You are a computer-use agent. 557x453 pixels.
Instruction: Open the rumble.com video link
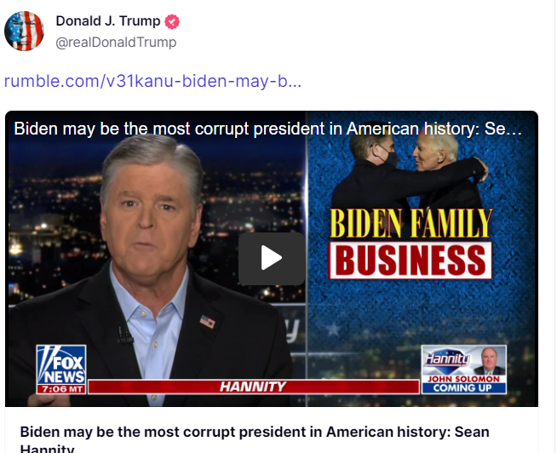point(152,82)
